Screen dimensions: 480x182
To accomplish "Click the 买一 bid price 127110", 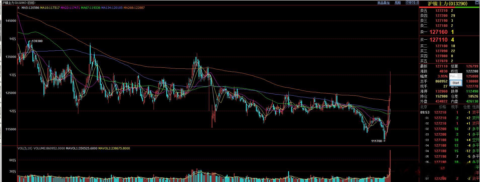I will [x=438, y=40].
